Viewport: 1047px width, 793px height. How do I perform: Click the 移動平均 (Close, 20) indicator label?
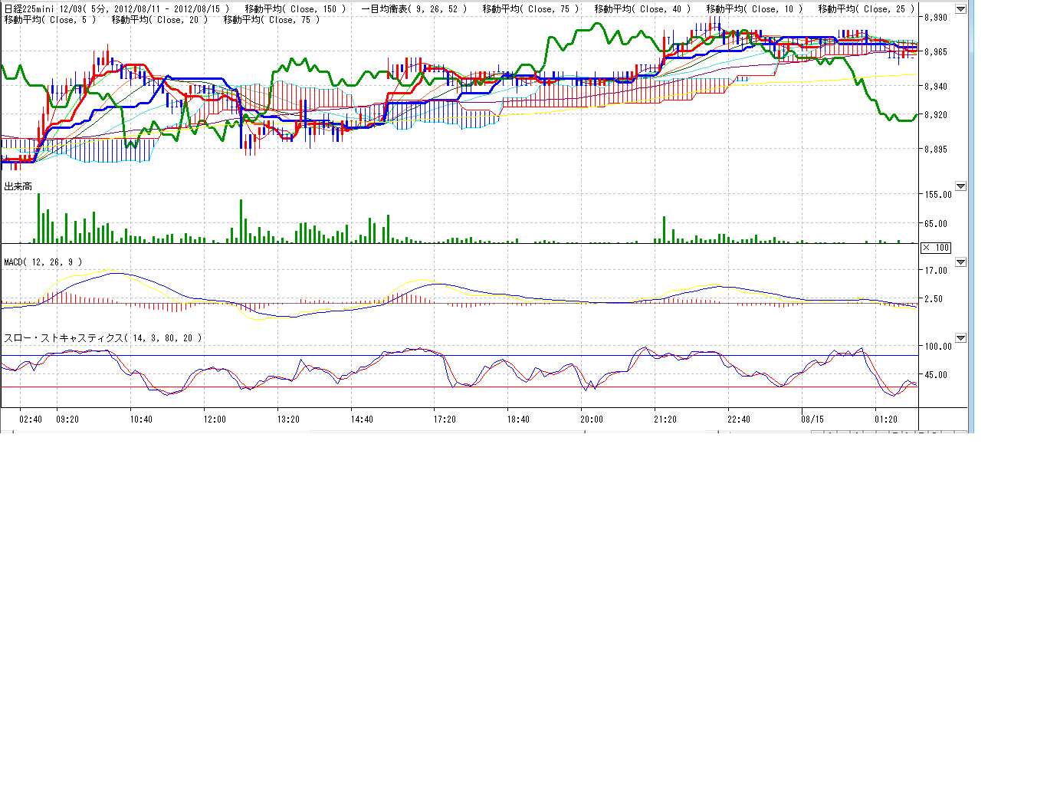159,20
